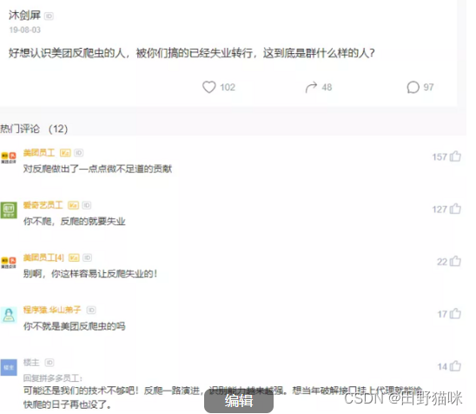Click the 爱奇艺 green avatar thumbnail

tap(9, 210)
